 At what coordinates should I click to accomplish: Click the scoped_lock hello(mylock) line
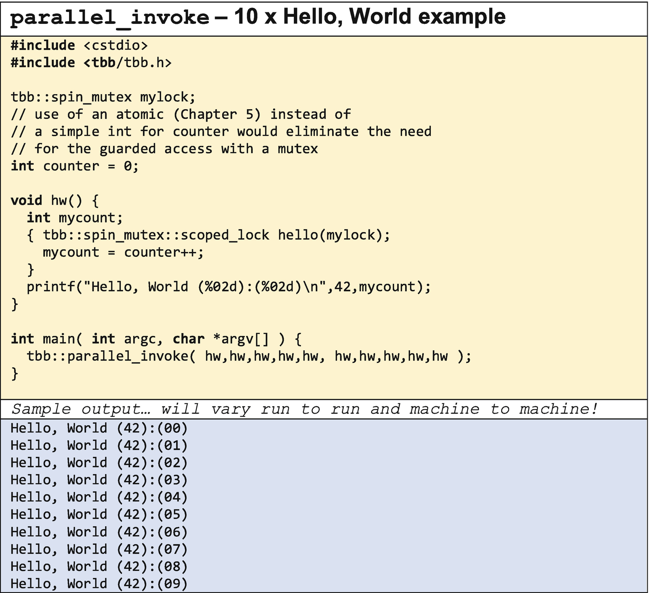pos(208,235)
